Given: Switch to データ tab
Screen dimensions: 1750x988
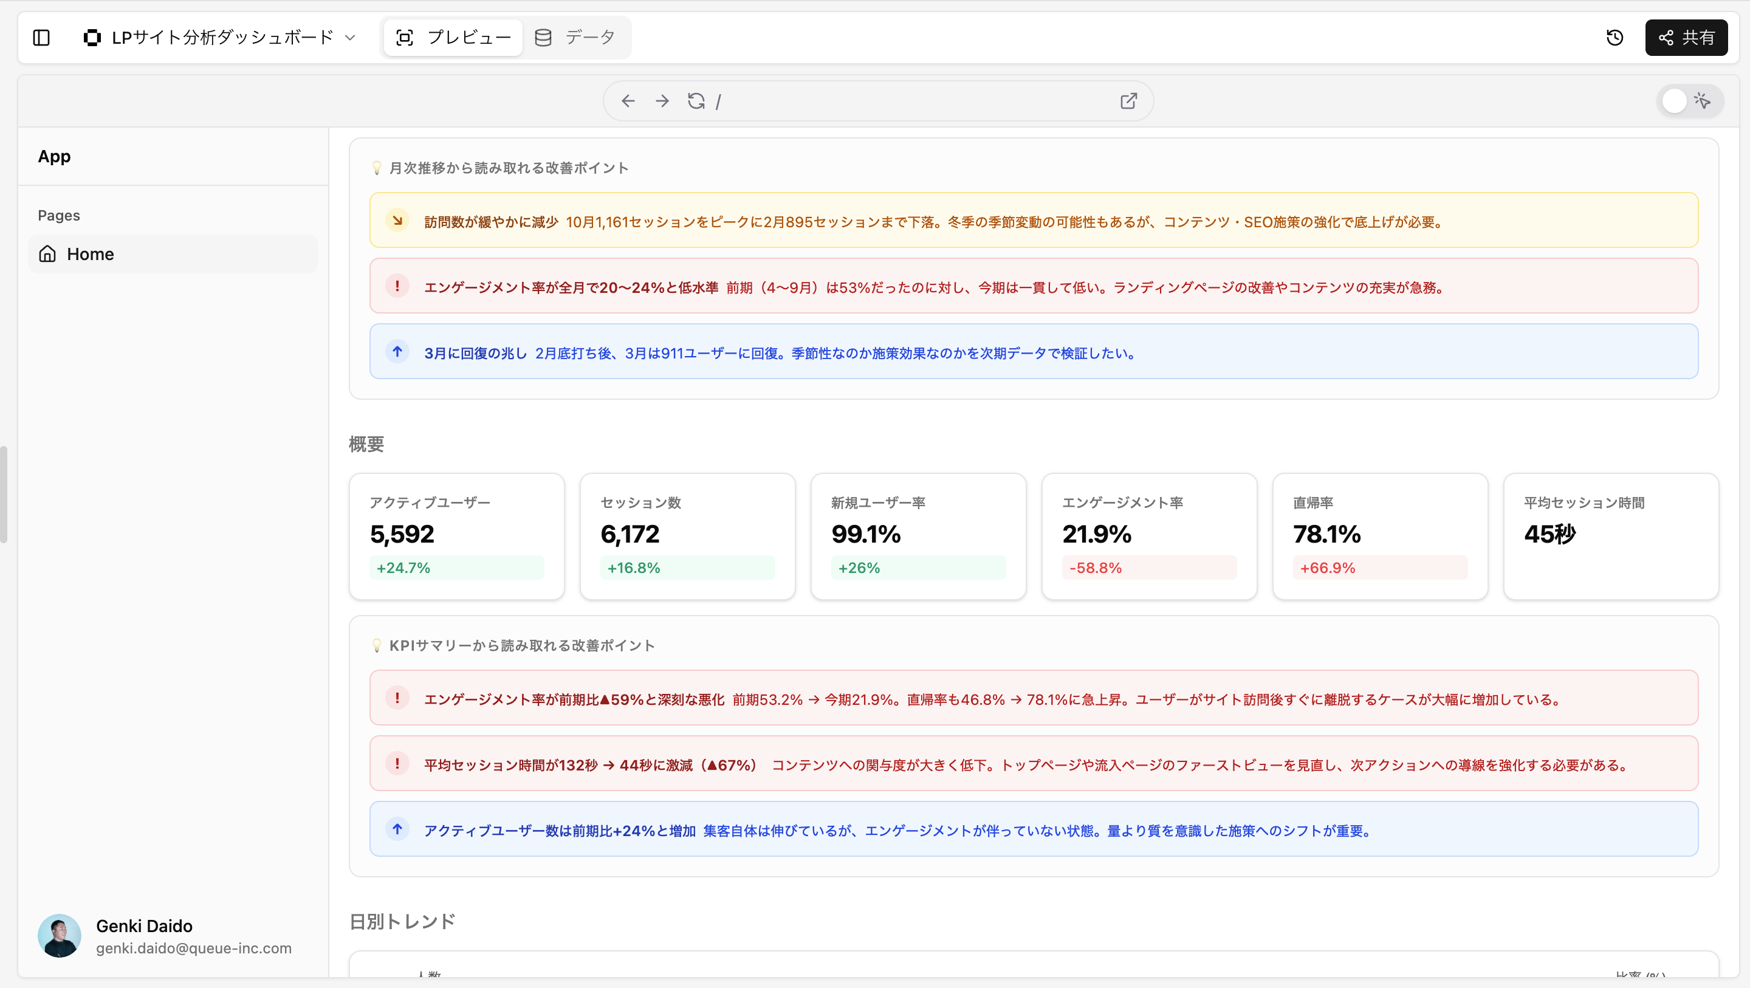Looking at the screenshot, I should click(575, 38).
